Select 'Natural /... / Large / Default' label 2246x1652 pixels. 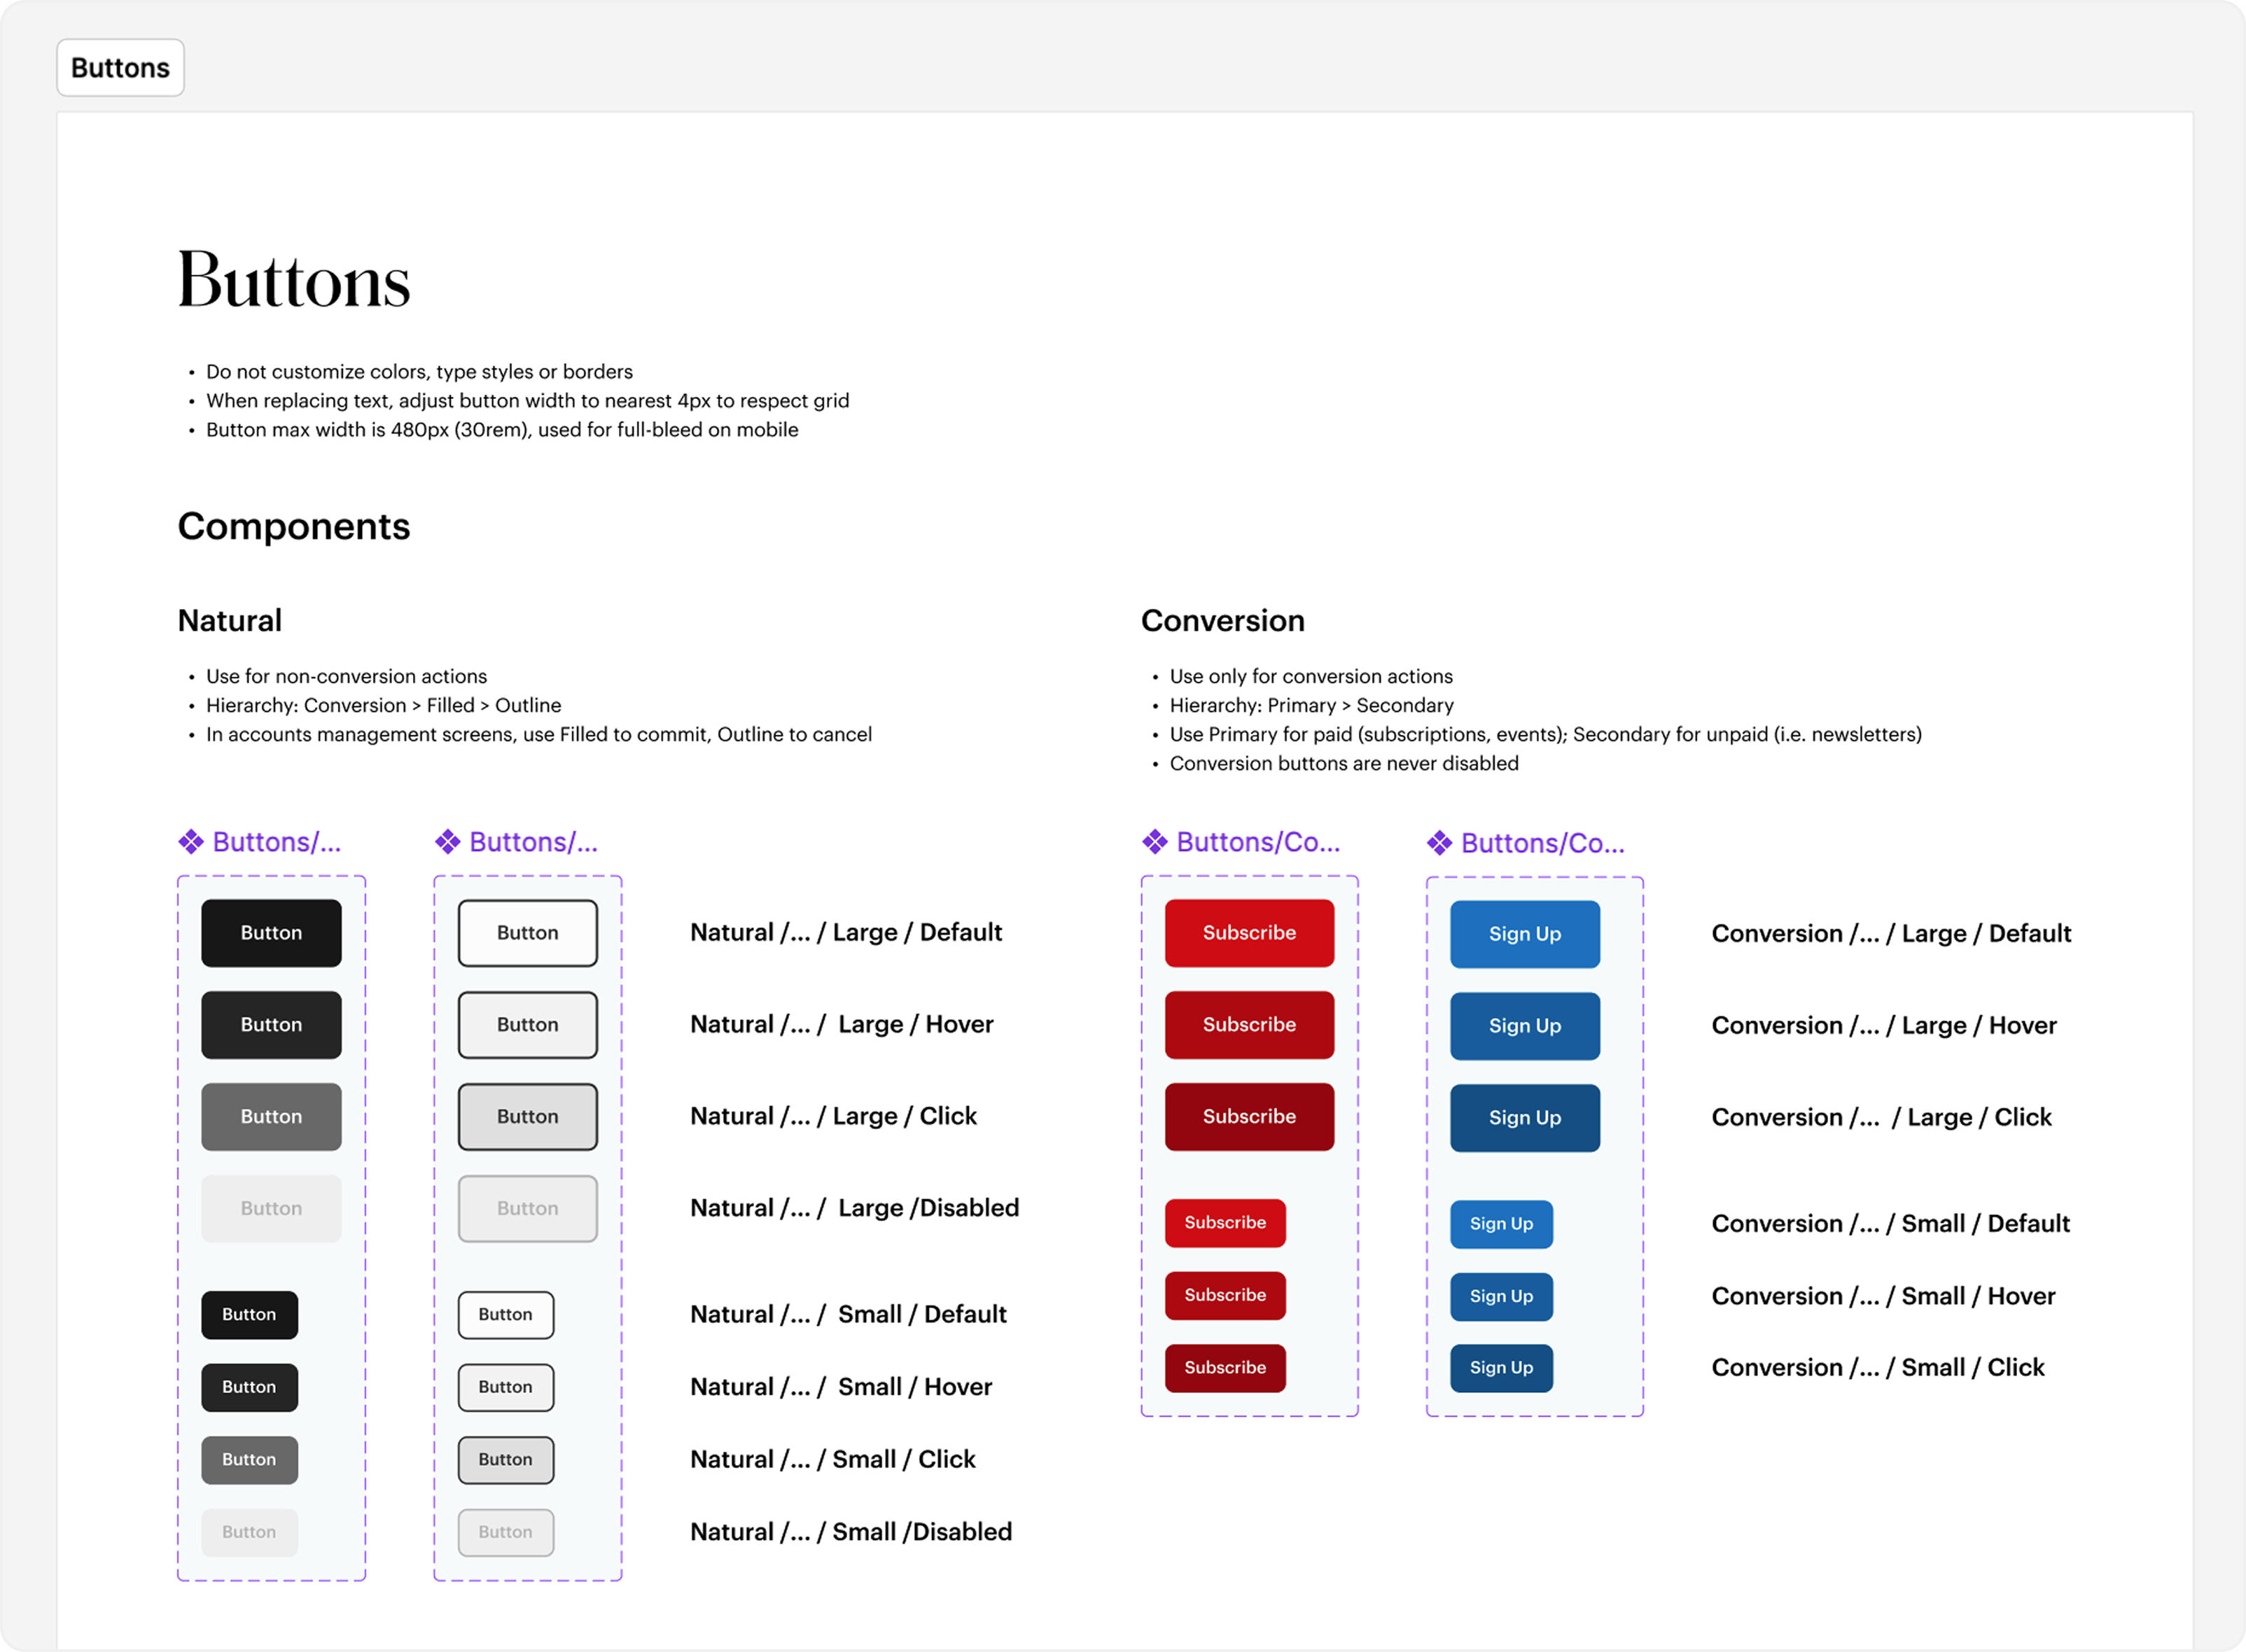tap(846, 933)
